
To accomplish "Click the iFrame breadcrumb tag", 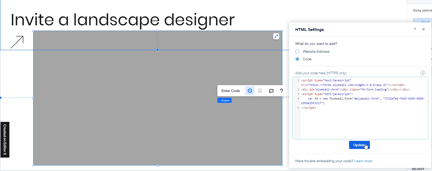I will pyautogui.click(x=224, y=101).
